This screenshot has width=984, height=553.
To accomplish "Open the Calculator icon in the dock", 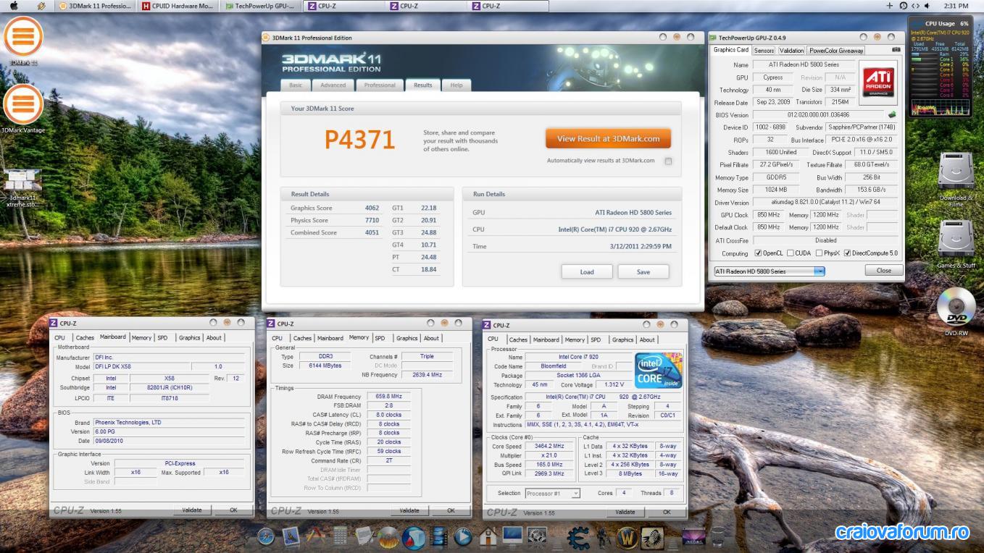I will pyautogui.click(x=339, y=536).
